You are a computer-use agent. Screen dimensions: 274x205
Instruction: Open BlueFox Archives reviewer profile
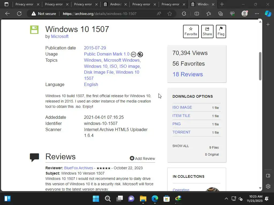click(x=78, y=168)
